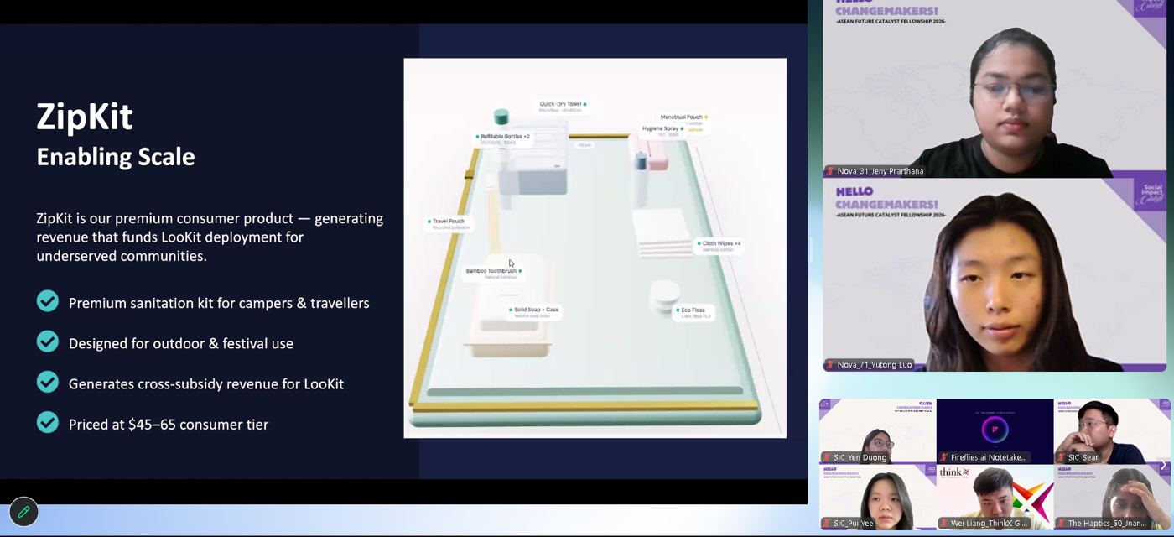Click the Enabling Scale subtitle
This screenshot has width=1174, height=537.
116,156
